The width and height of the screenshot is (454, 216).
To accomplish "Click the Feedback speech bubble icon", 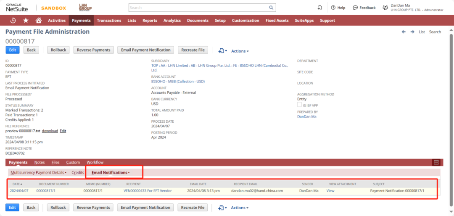I will 355,8.
